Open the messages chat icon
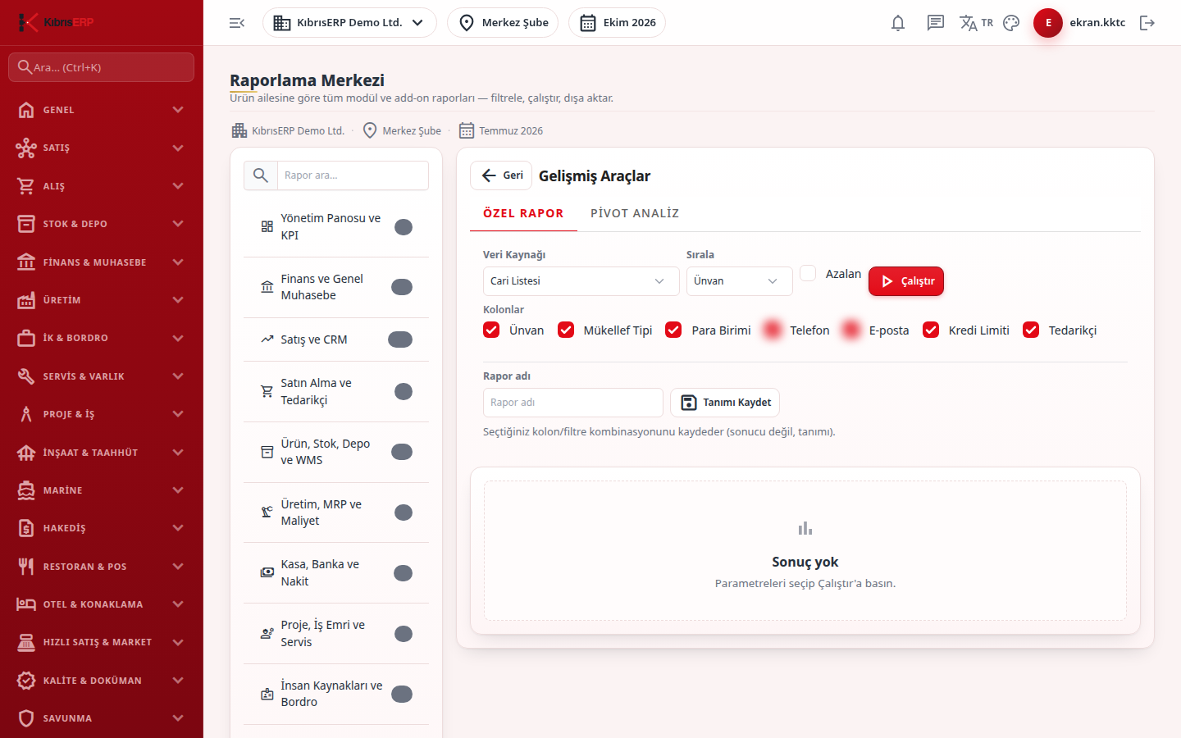 pyautogui.click(x=936, y=23)
